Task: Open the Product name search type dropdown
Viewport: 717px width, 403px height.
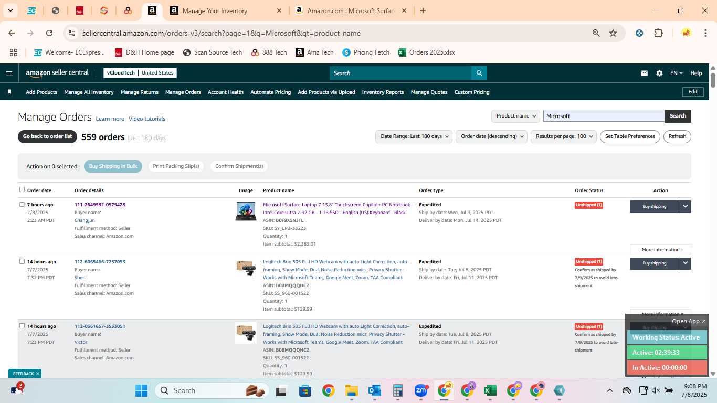Action: coord(515,116)
